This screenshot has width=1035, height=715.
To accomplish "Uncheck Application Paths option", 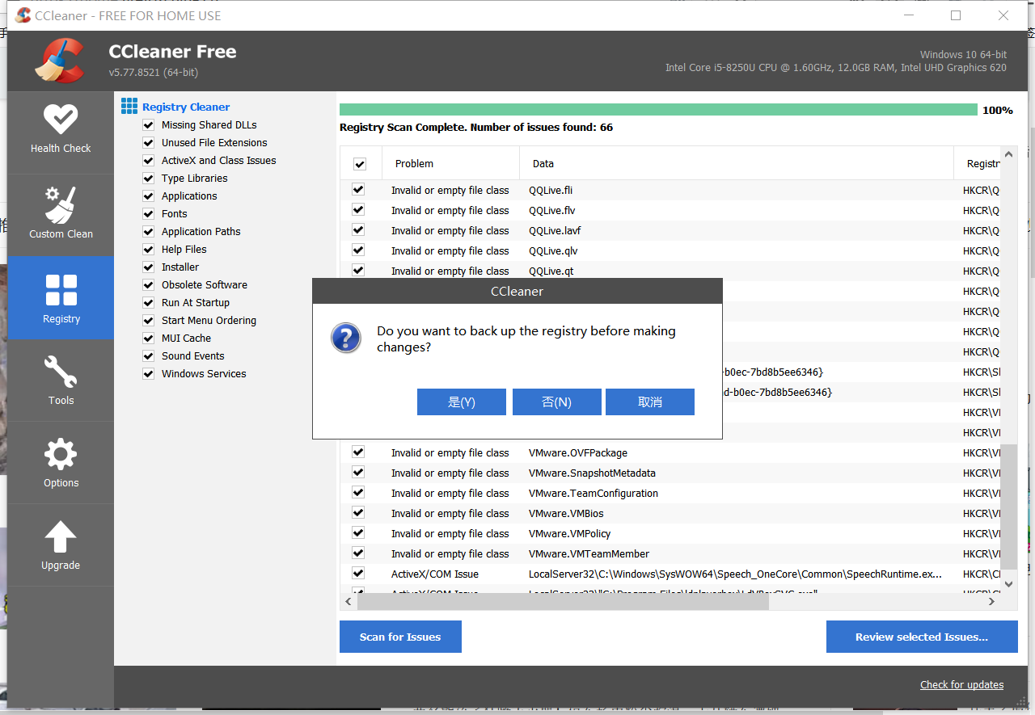I will 148,232.
